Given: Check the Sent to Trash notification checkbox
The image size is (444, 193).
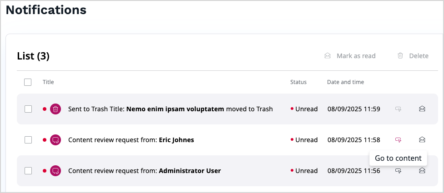Looking at the screenshot, I should tap(28, 109).
